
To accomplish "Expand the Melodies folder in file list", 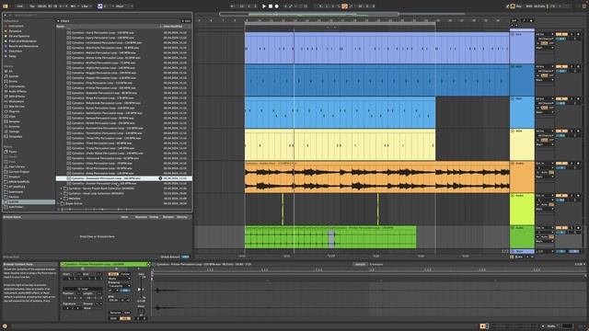I will tap(62, 199).
